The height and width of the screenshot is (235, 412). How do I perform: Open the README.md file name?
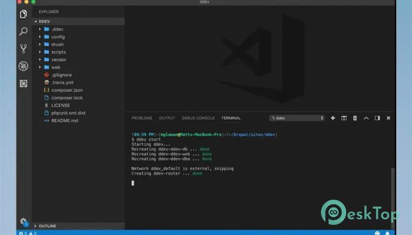(65, 120)
